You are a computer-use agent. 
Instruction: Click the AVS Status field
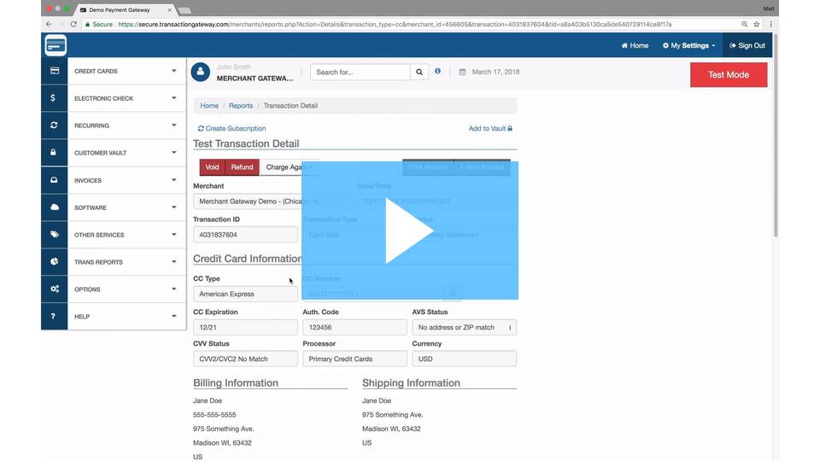tap(465, 327)
